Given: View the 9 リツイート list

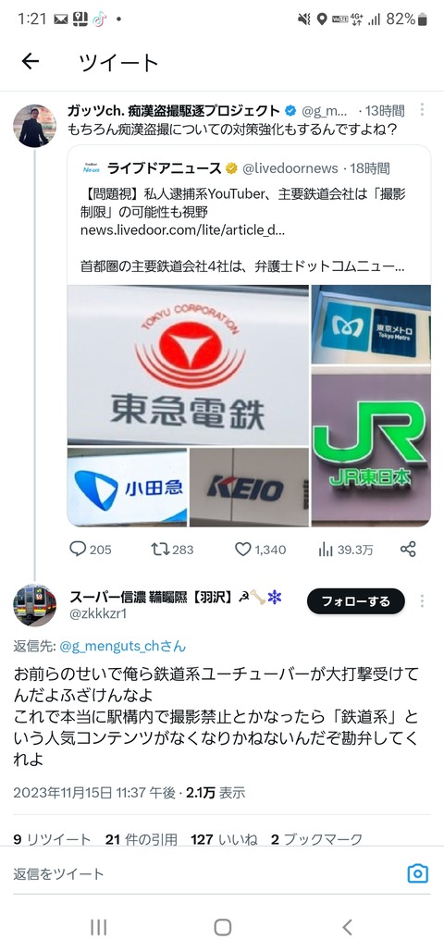Looking at the screenshot, I should [x=52, y=839].
